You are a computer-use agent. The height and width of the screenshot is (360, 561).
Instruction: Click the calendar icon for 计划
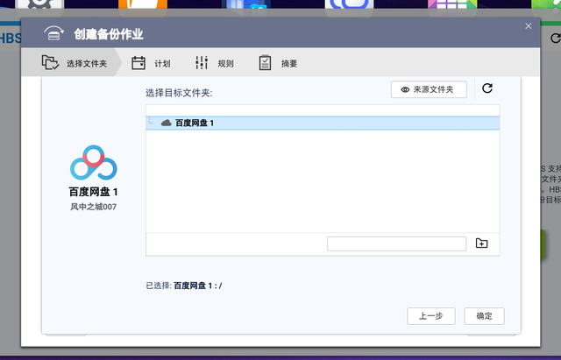coord(138,63)
